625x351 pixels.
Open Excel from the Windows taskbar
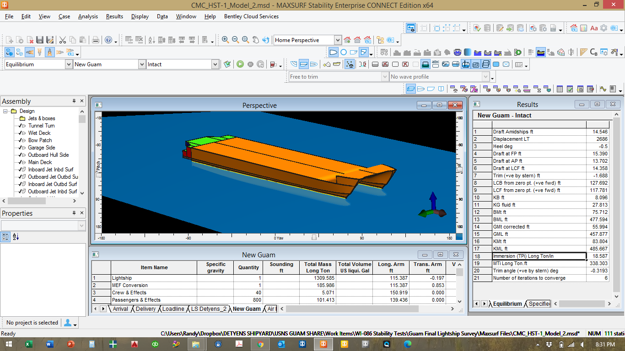click(28, 344)
